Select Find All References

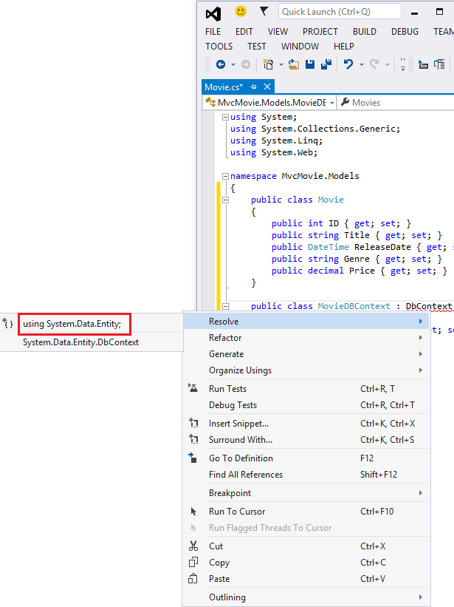tap(306, 475)
